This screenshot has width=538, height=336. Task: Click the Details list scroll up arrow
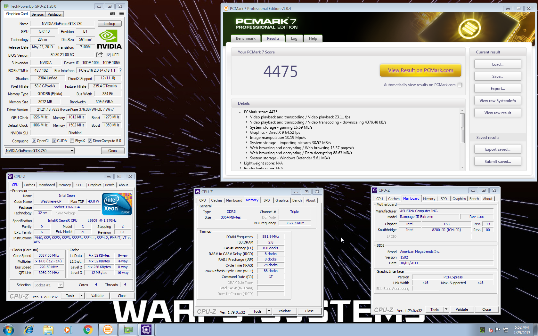click(x=462, y=110)
